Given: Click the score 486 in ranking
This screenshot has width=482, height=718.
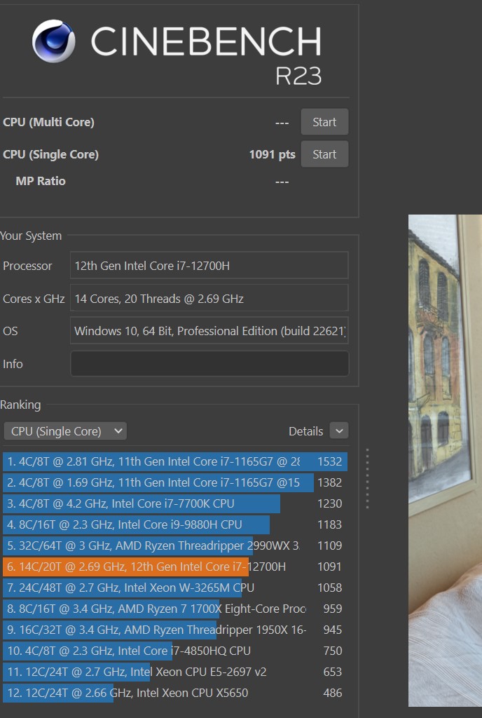Looking at the screenshot, I should (333, 693).
